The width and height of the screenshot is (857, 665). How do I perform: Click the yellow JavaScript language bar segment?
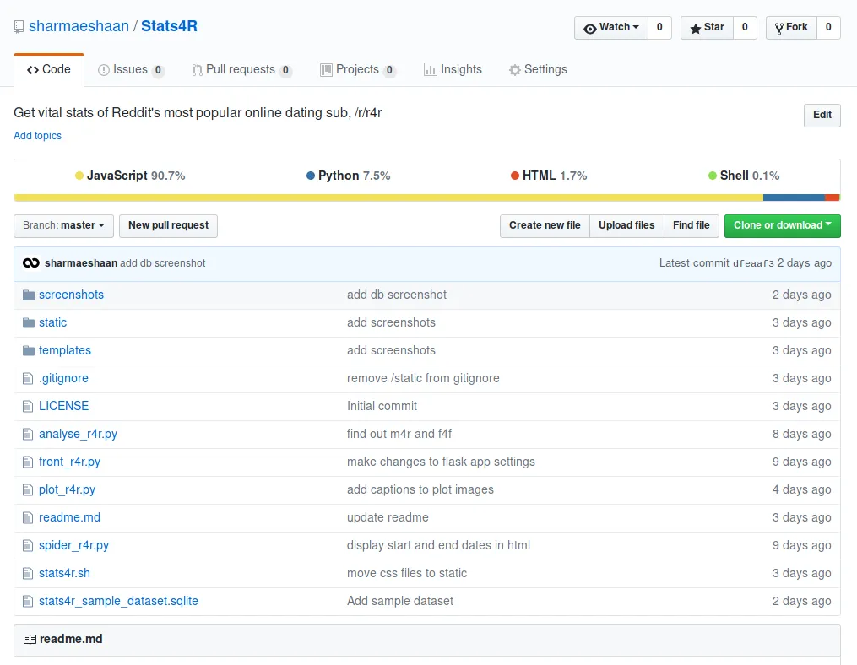pyautogui.click(x=388, y=197)
